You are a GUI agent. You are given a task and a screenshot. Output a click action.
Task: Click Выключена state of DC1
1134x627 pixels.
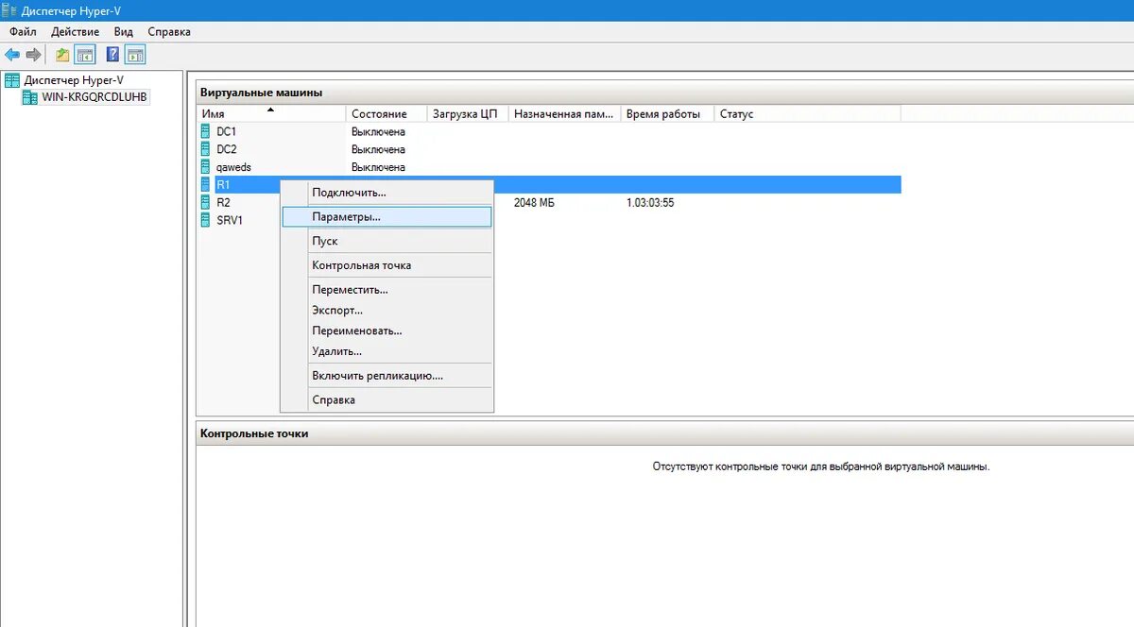click(x=378, y=131)
